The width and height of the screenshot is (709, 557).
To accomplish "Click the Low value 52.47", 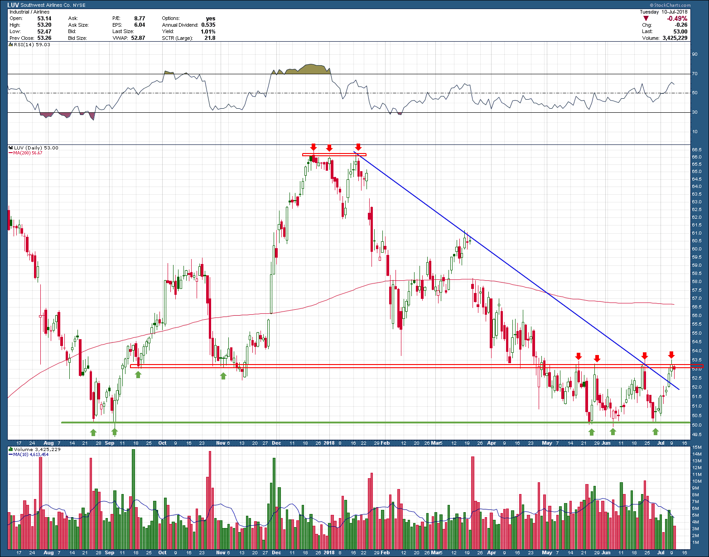I will tap(44, 31).
